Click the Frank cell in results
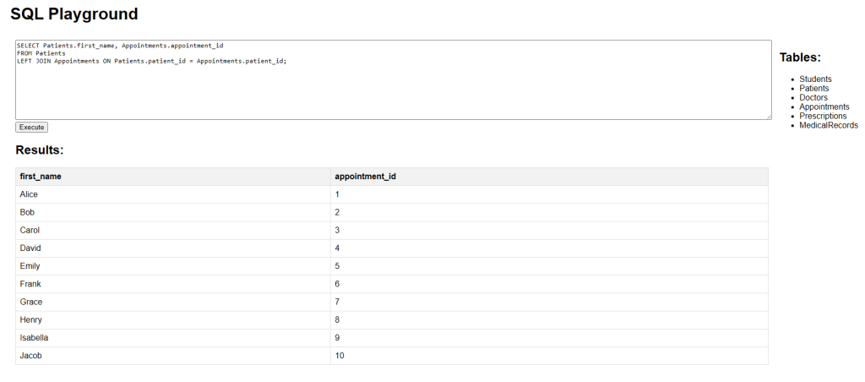This screenshot has width=865, height=382. (172, 284)
